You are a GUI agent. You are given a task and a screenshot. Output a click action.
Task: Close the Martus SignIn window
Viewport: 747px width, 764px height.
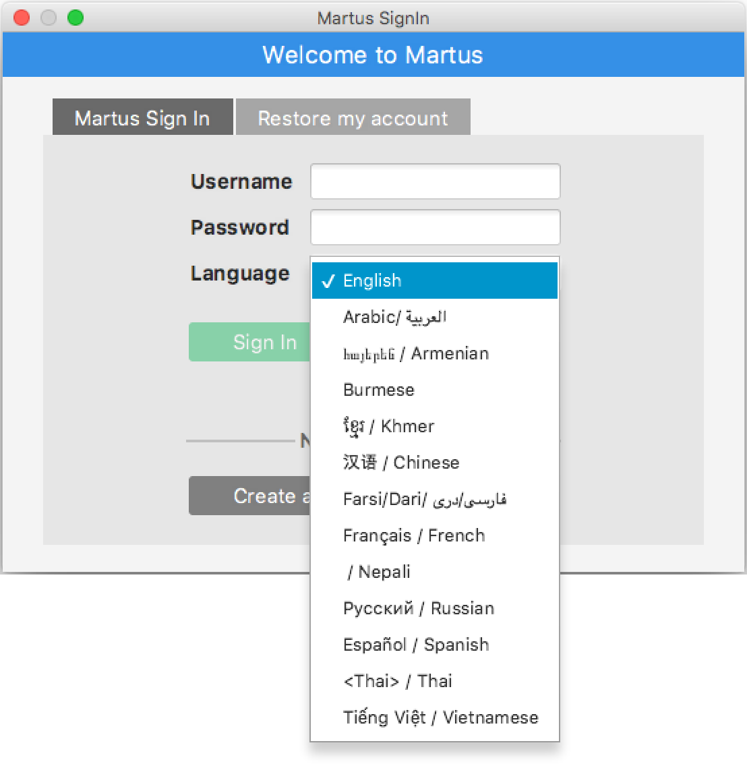tap(22, 18)
